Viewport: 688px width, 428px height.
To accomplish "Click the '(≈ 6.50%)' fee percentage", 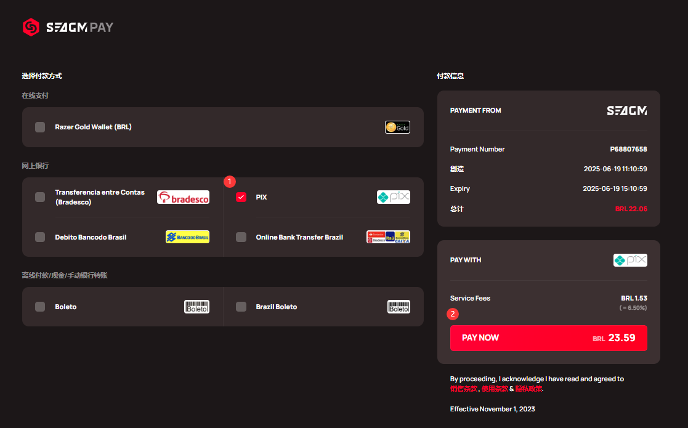I will click(x=633, y=308).
